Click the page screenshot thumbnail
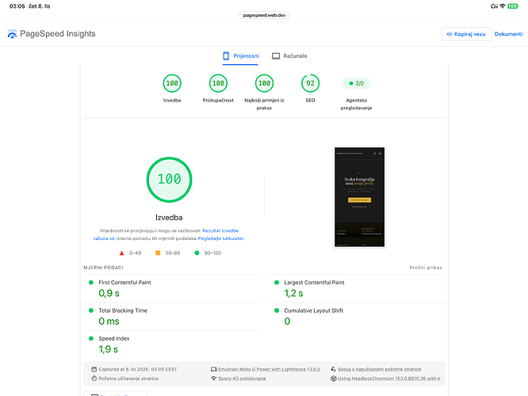Viewport: 528px width, 396px height. pos(360,197)
